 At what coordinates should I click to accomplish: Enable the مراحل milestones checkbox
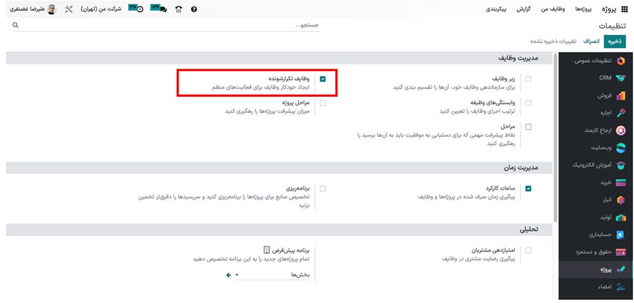528,127
